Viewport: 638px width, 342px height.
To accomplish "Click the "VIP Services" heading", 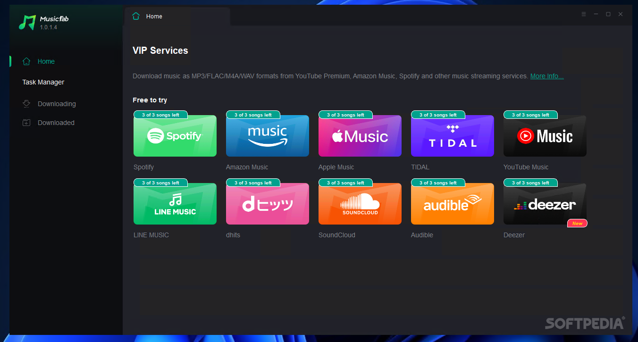I will pos(160,50).
